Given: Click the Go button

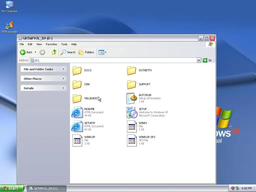Looking at the screenshot, I should (207, 60).
